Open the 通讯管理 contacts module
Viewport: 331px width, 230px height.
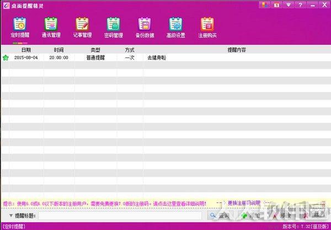tap(51, 28)
